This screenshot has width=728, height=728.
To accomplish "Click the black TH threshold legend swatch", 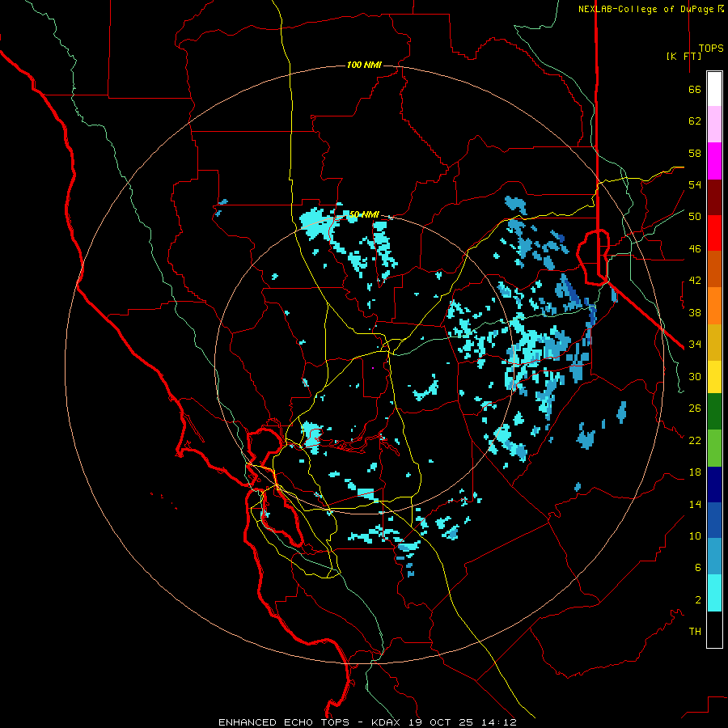I will pos(714,629).
